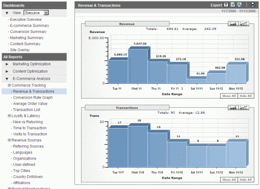Click the Wed 11/8 transactions bar labeled 18
This screenshot has width=260, height=189.
pos(138,146)
